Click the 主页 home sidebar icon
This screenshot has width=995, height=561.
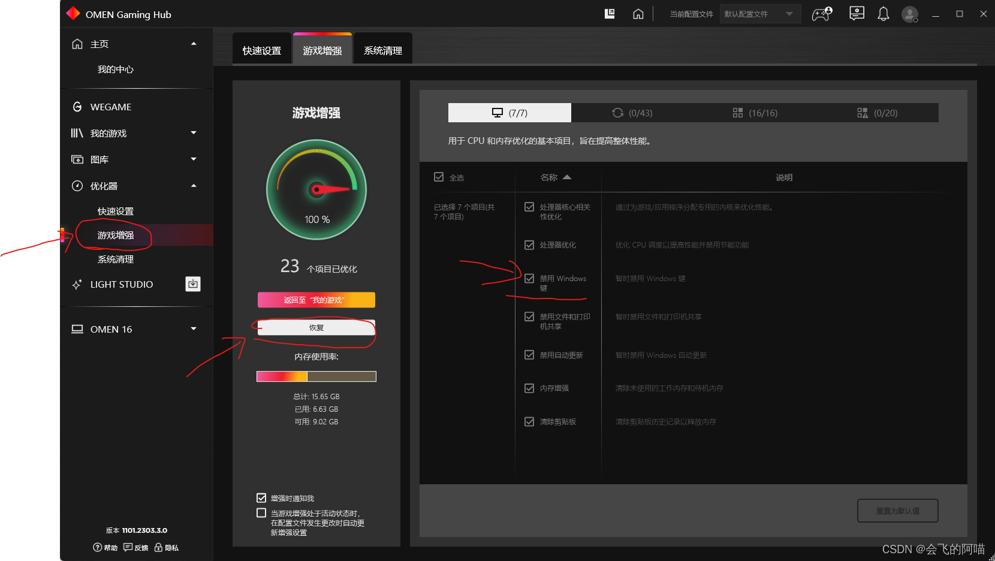click(x=77, y=44)
